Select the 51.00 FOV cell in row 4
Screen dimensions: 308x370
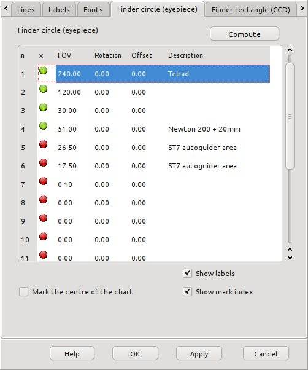point(67,129)
